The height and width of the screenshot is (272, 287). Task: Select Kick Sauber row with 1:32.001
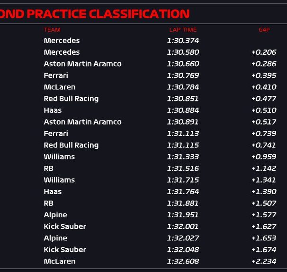[x=143, y=226]
